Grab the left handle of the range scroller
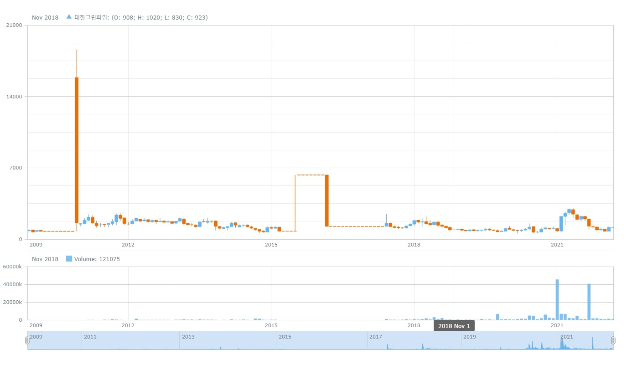 (27, 340)
